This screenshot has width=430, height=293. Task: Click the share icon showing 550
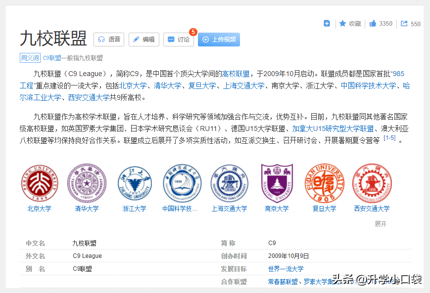tap(404, 23)
